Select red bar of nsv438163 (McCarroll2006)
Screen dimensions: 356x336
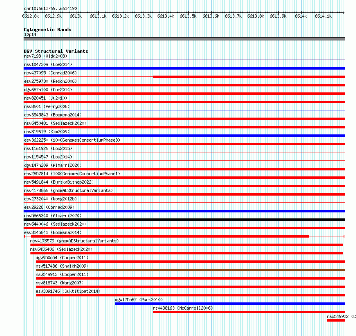pos(249,312)
